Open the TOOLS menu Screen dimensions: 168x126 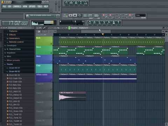(40, 6)
